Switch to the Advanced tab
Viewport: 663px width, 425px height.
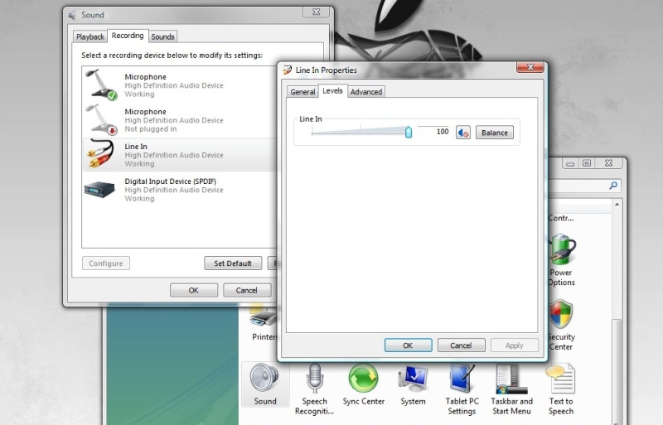click(x=366, y=92)
